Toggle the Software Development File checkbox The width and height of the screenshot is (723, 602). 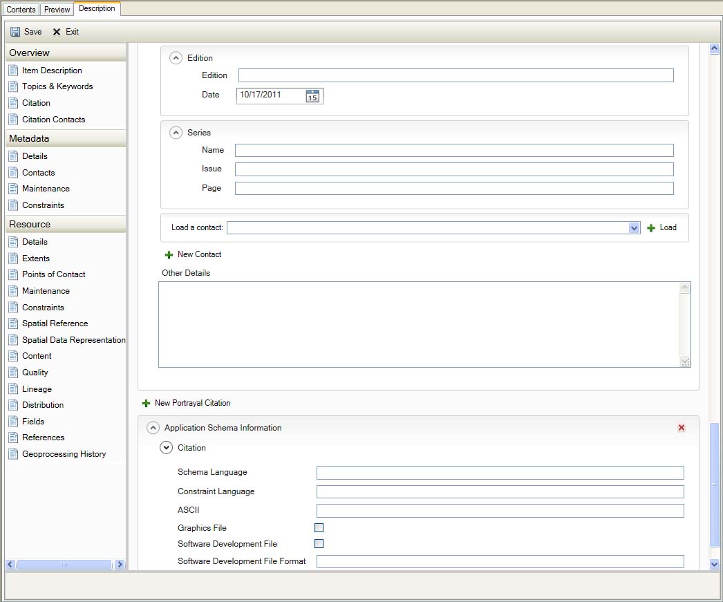(319, 544)
